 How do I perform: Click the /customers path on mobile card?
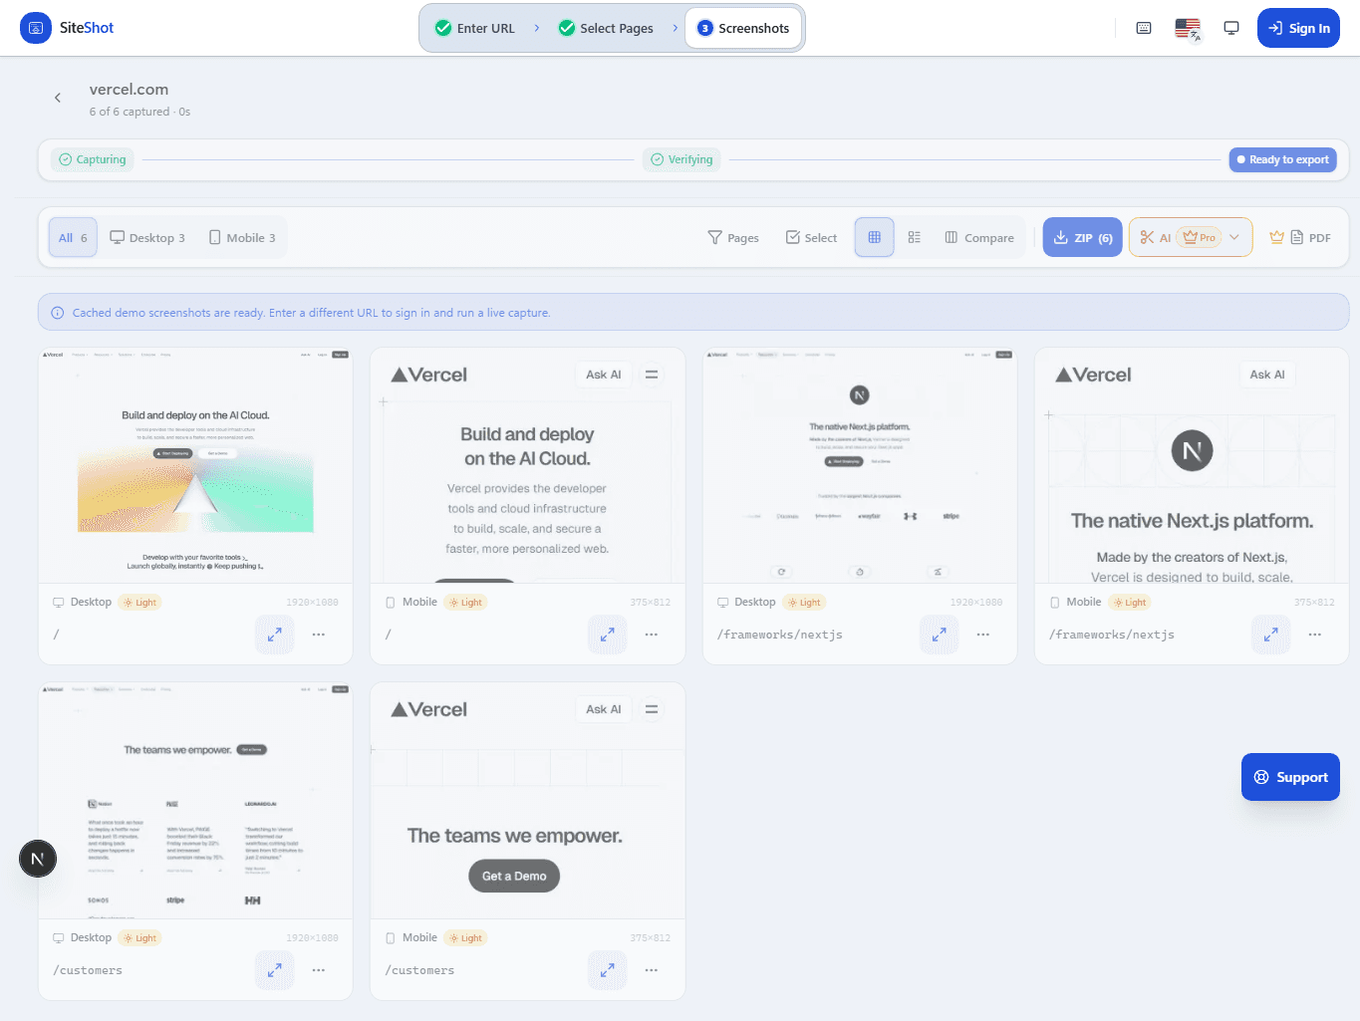(419, 970)
